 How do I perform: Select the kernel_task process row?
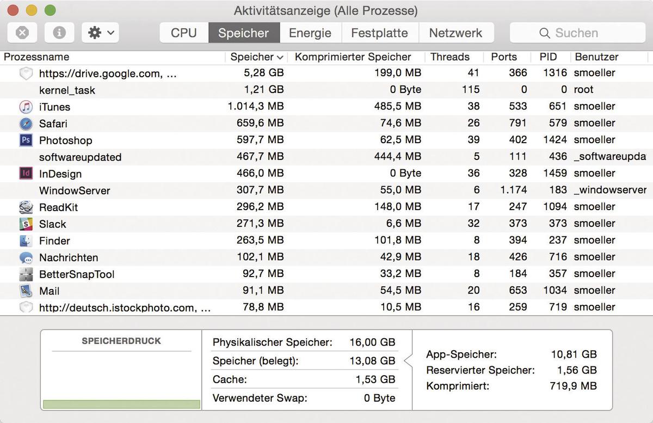click(326, 90)
